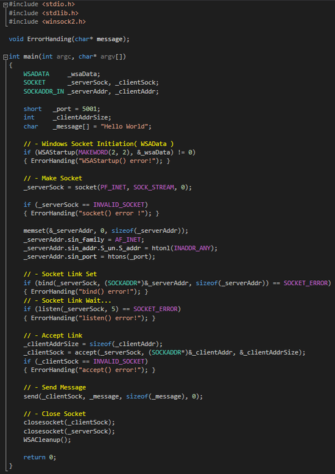This screenshot has height=474, width=335.
Task: Click the accept function call
Action: pos(84,353)
